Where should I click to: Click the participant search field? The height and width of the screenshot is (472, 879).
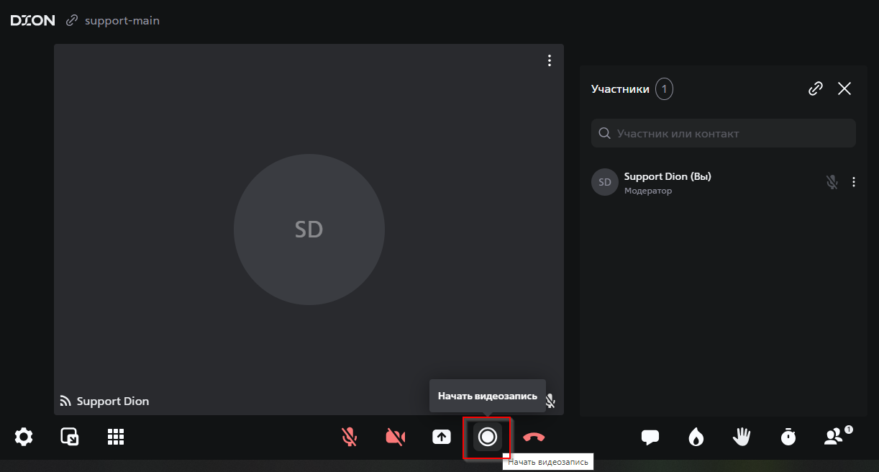[724, 133]
